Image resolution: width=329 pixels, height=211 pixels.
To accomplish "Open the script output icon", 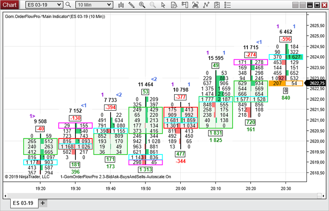I will pos(217,5).
